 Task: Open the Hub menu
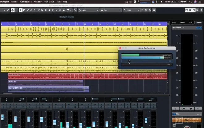(x=58, y=2)
